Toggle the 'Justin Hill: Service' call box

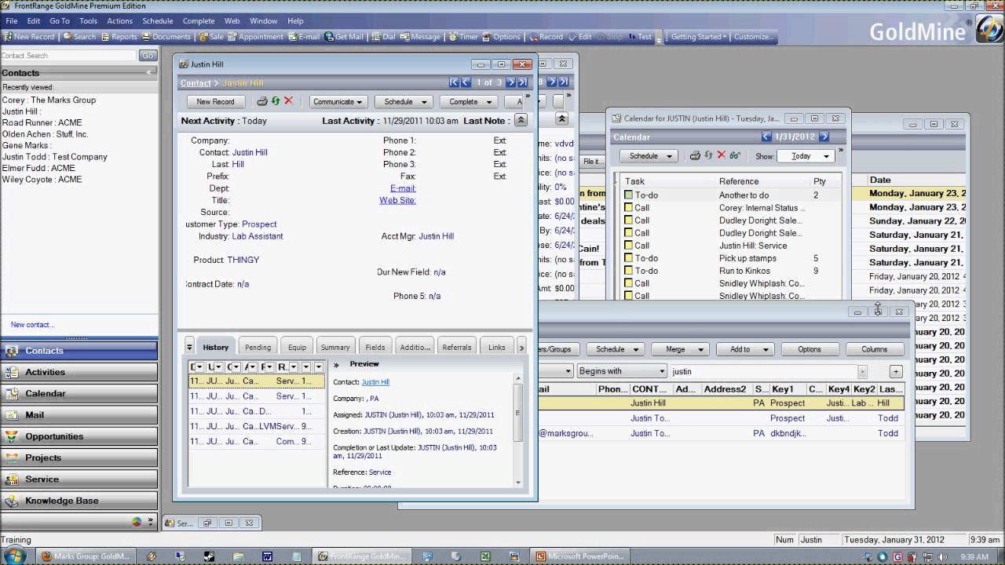628,246
